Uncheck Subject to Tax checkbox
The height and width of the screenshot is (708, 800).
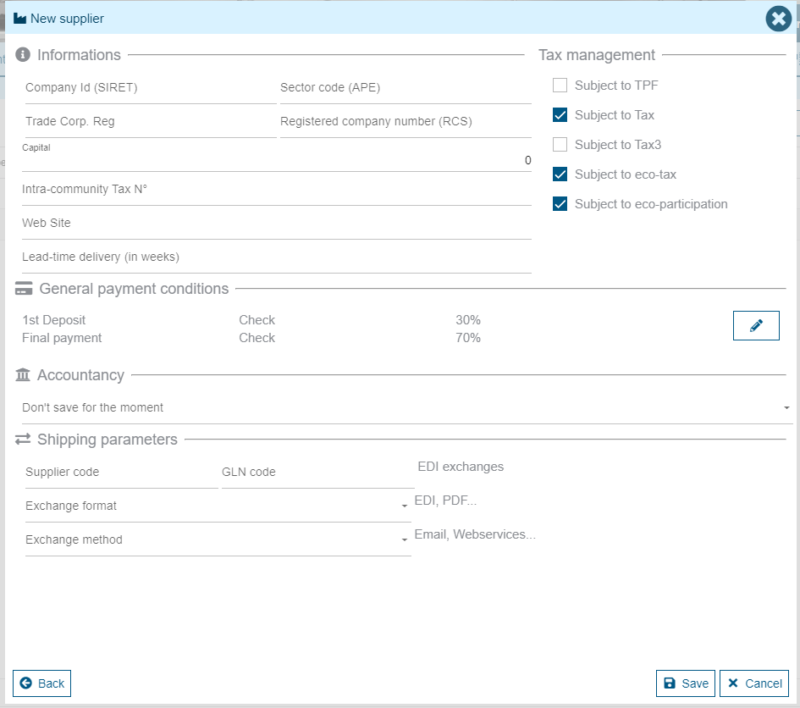click(560, 115)
